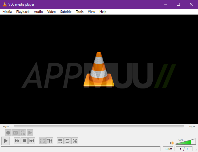Click the window resize grip corner

[196, 150]
